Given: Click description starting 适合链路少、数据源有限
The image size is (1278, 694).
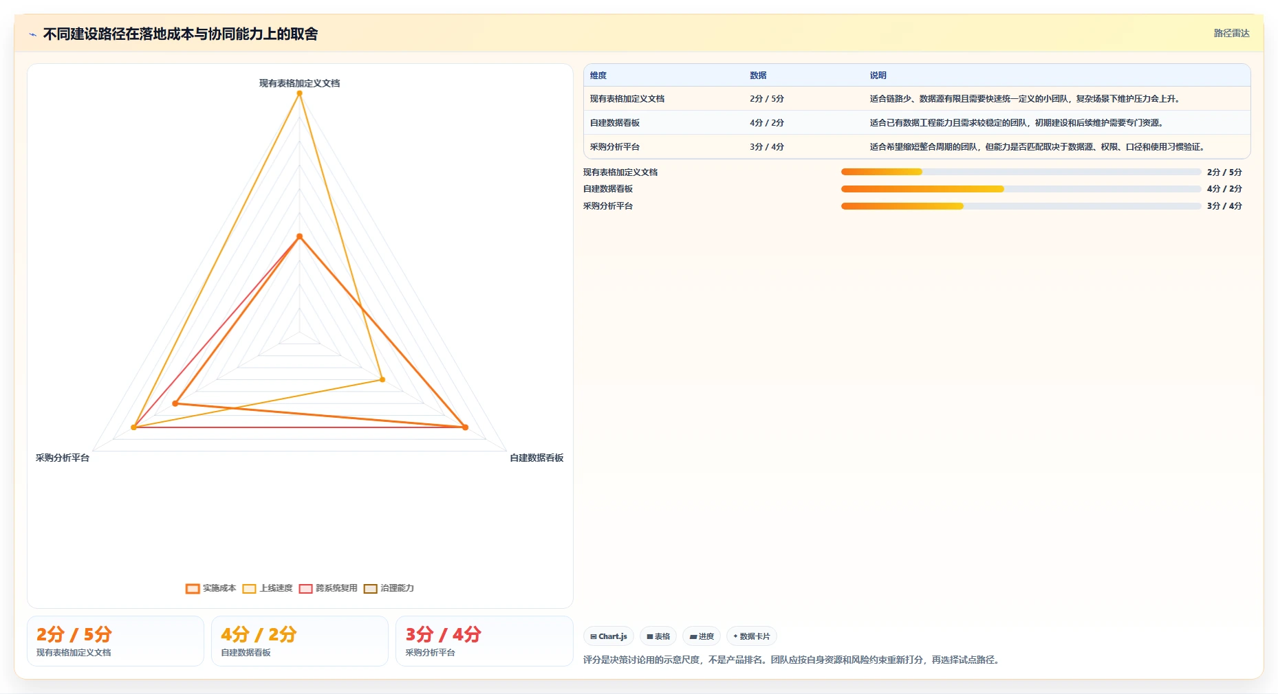Looking at the screenshot, I should [x=1025, y=99].
